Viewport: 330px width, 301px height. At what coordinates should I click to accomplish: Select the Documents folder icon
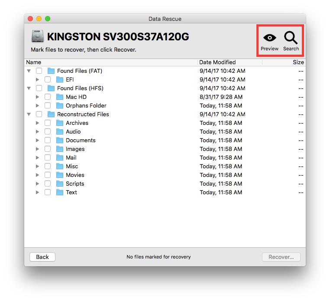[60, 140]
